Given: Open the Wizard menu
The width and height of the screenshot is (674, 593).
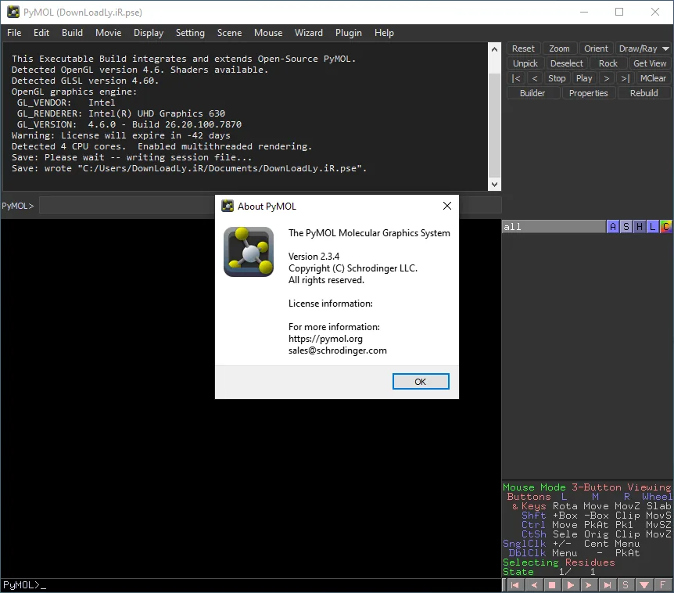Looking at the screenshot, I should tap(309, 33).
